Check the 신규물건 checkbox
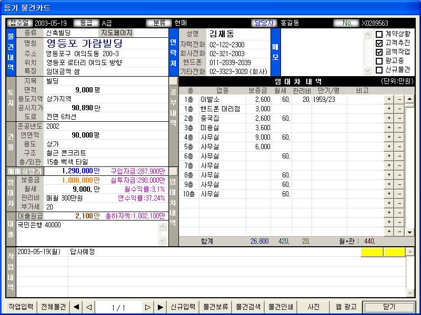Viewport: 421px width, 315px height. click(x=379, y=70)
